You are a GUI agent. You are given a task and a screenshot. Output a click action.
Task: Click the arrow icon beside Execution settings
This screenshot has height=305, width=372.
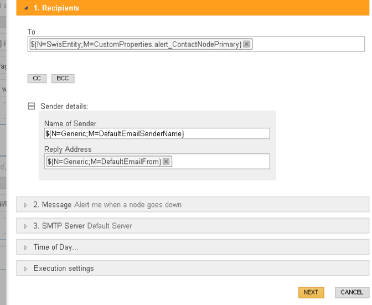[x=25, y=268]
